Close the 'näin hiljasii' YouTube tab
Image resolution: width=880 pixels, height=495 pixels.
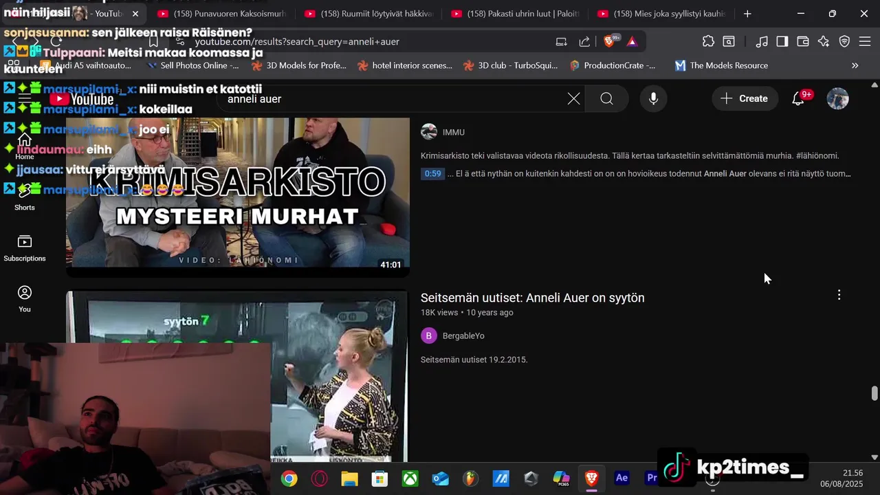135,14
